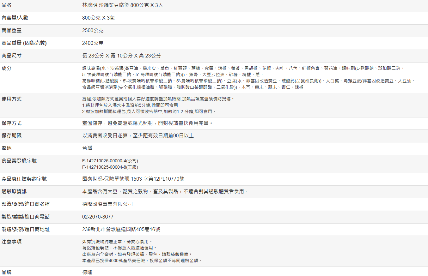The width and height of the screenshot is (428, 276).
Task: Click the factory registration number ending (工廠)
Action: click(x=110, y=167)
